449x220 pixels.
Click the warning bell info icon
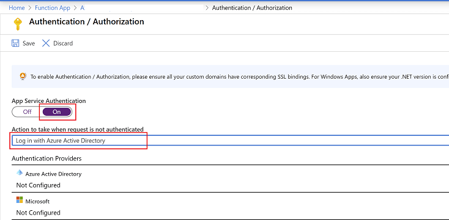(x=23, y=76)
